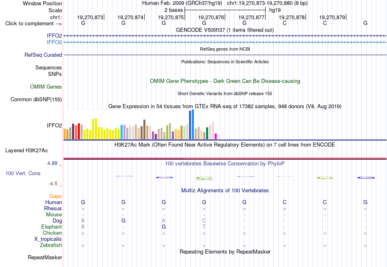Click the Scale label
Screen dimensions: 387x267
55,10
